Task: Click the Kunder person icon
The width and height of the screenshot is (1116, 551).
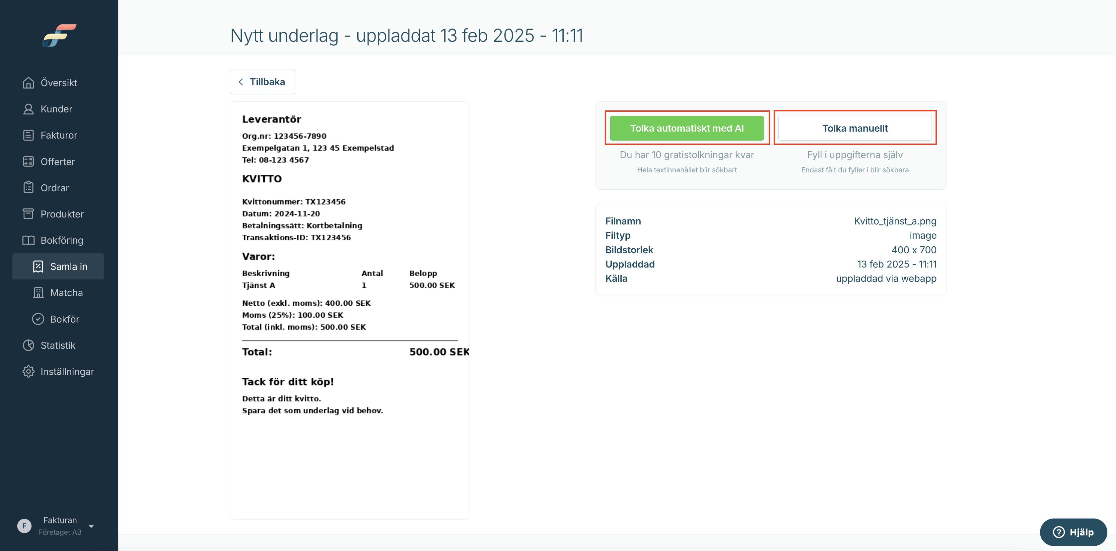Action: pos(29,109)
